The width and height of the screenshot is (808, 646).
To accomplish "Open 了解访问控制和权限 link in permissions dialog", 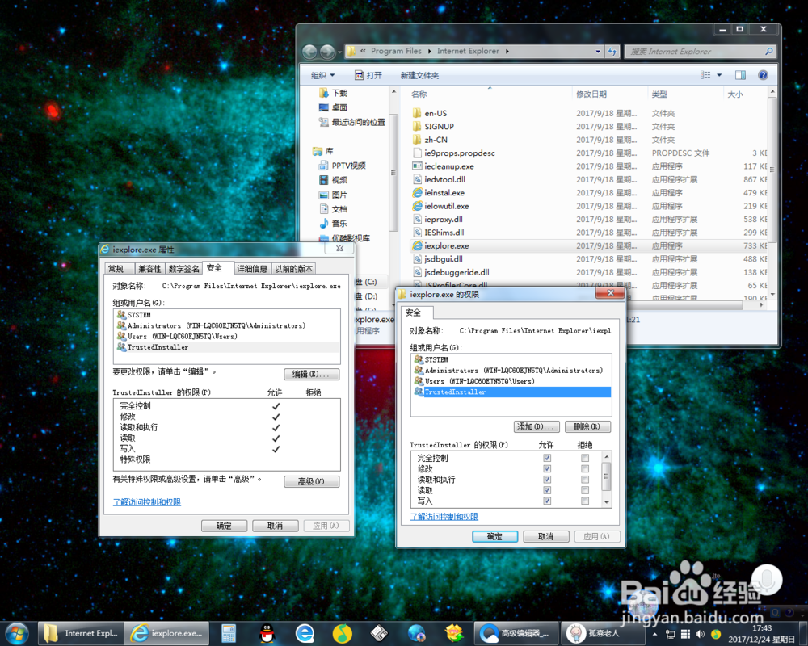I will pyautogui.click(x=444, y=517).
